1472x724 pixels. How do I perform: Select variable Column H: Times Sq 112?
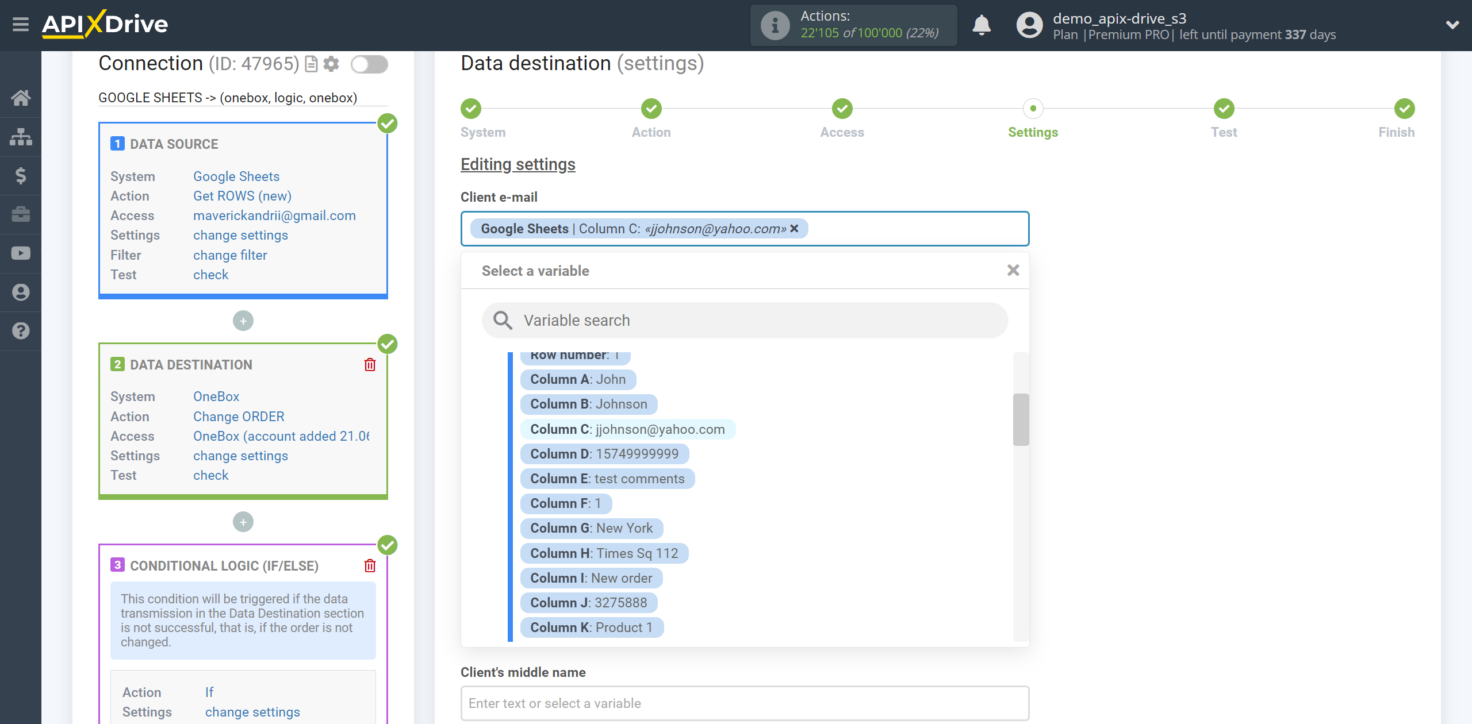(604, 553)
